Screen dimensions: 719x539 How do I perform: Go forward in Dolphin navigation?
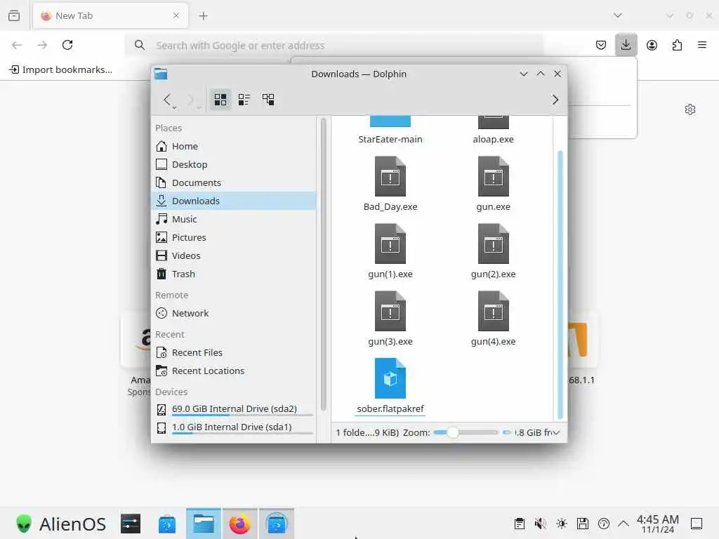click(x=191, y=100)
